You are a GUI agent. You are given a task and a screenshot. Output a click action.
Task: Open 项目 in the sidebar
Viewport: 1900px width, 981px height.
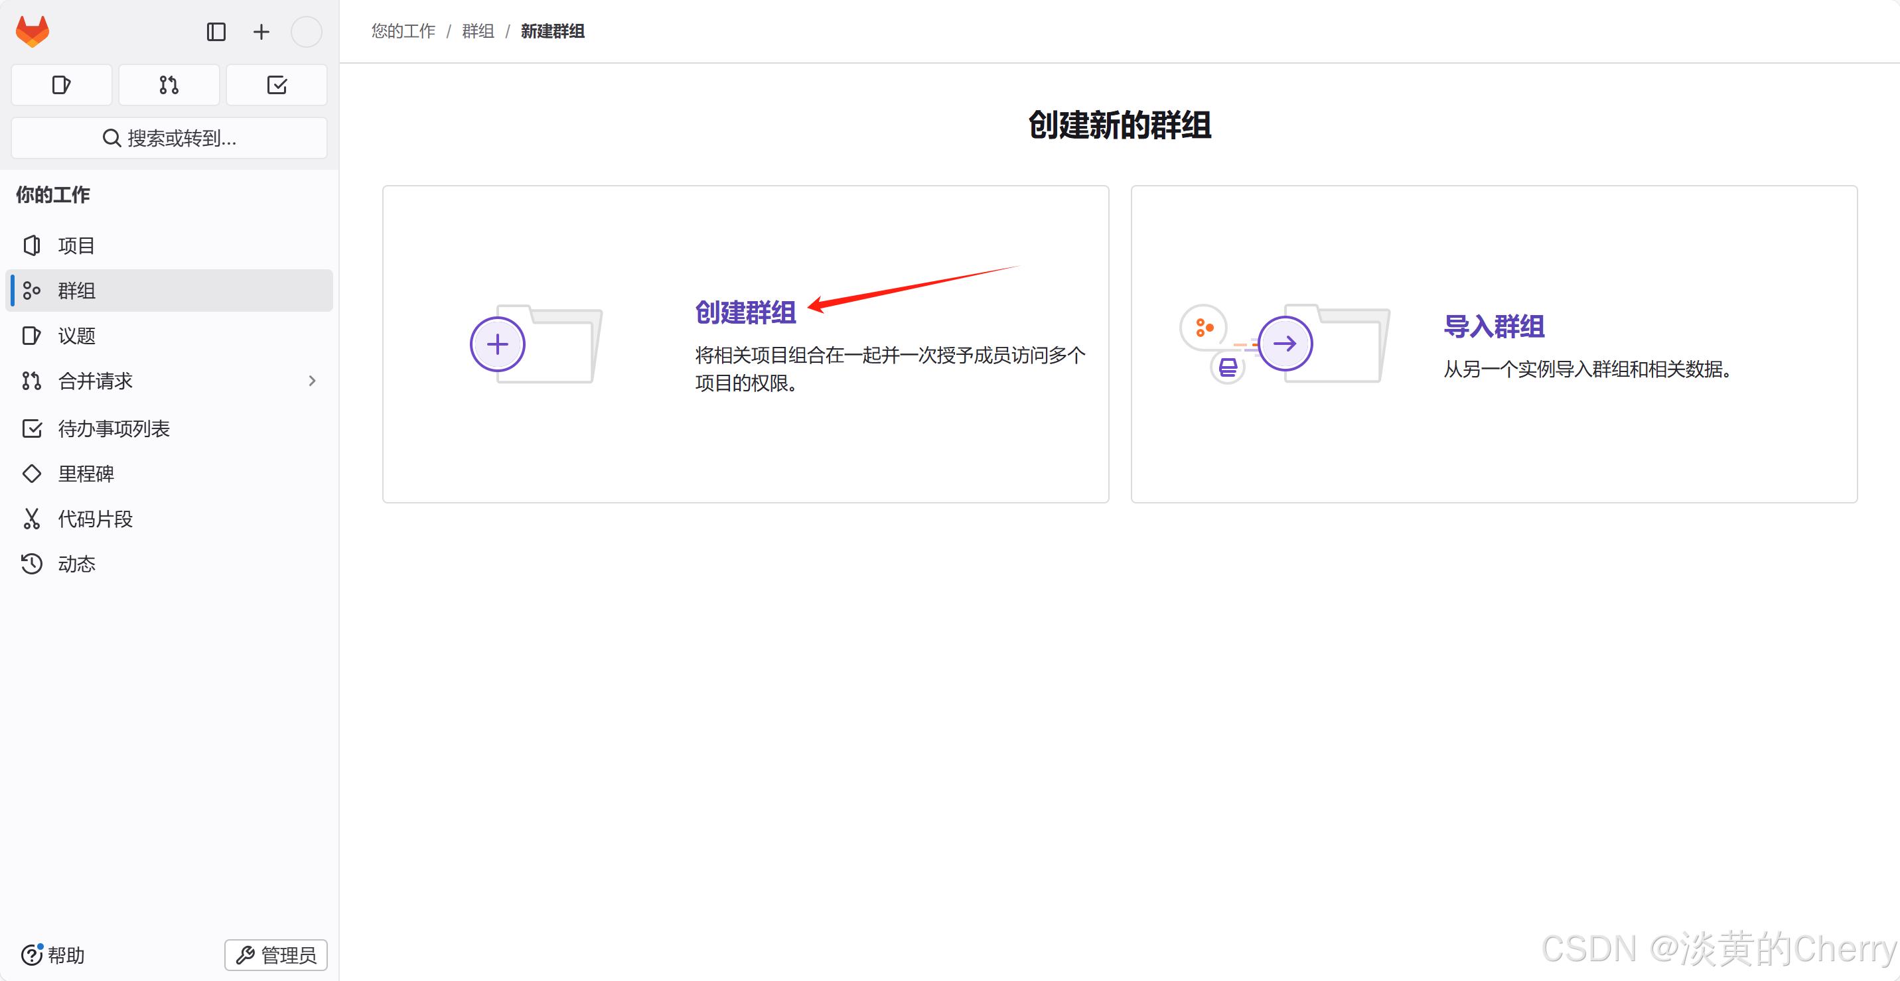coord(169,245)
